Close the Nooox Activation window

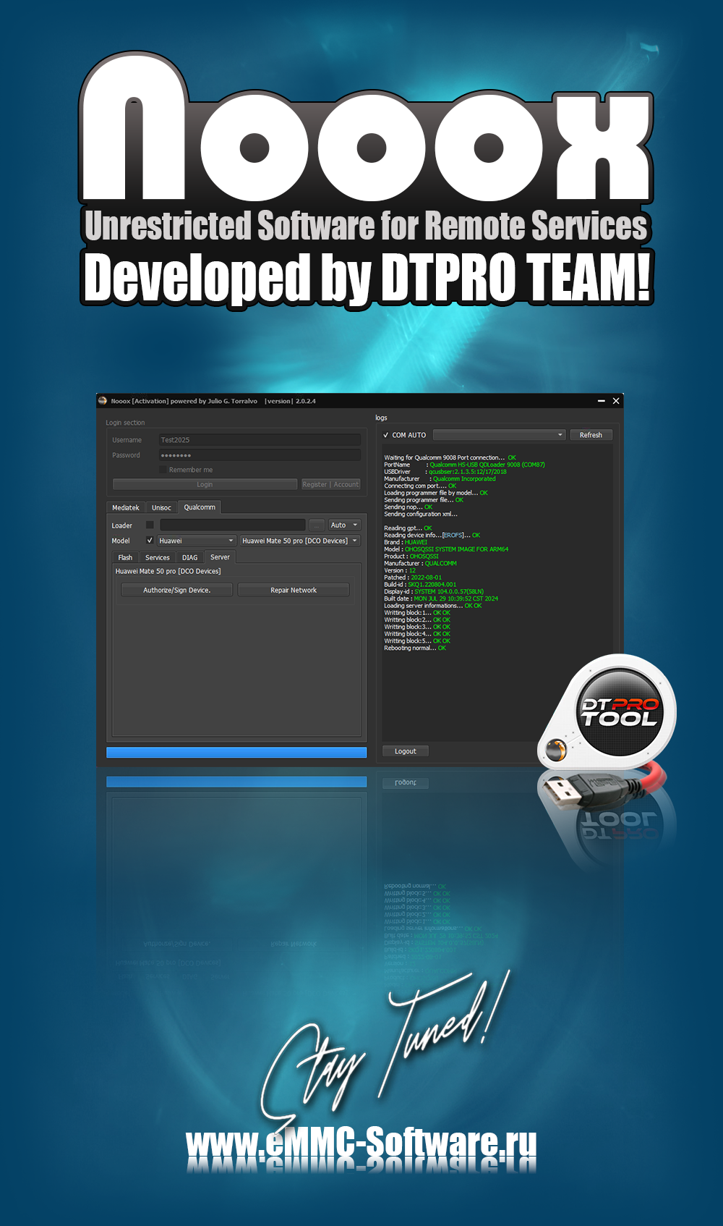point(616,401)
